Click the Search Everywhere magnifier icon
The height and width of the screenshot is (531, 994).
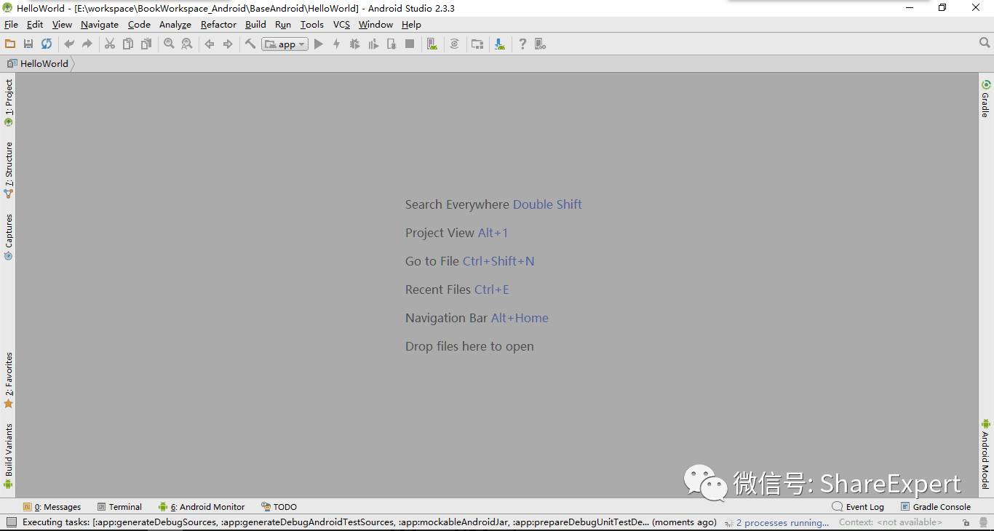pos(985,44)
